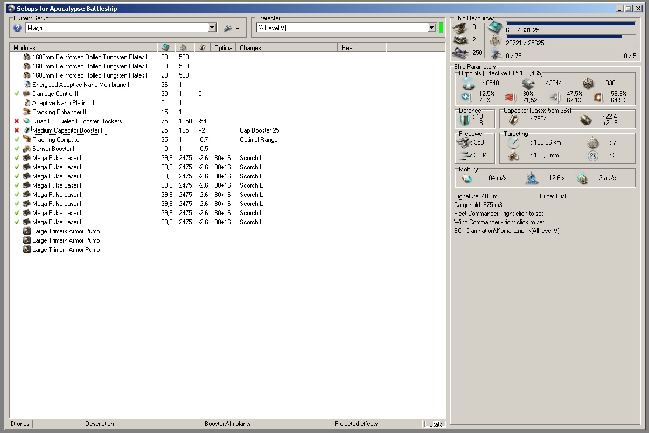The width and height of the screenshot is (649, 433).
Task: Click the Adaptive Nano Plating II module icon
Action: [27, 103]
